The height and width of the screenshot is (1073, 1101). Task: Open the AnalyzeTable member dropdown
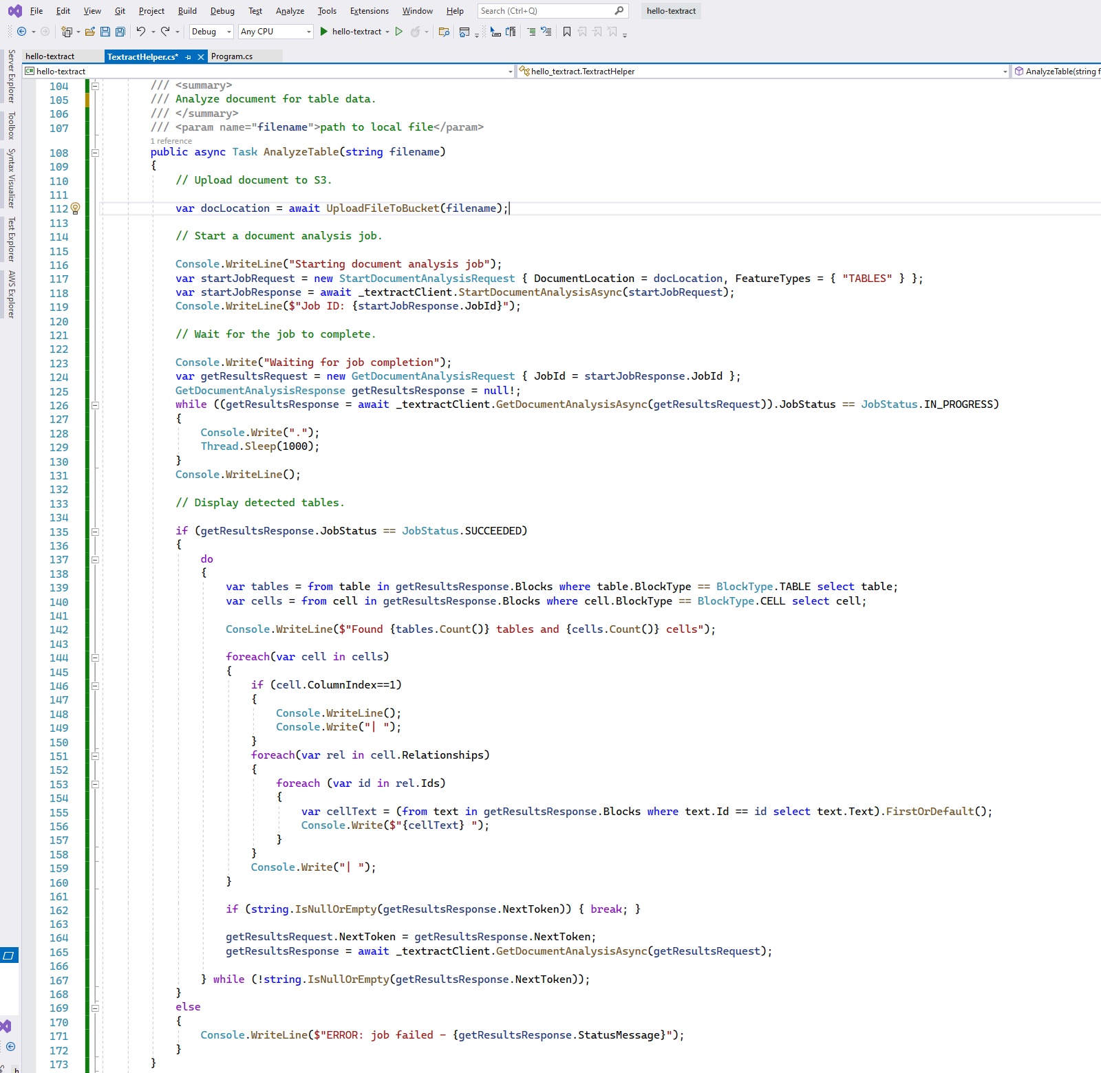pos(1057,72)
